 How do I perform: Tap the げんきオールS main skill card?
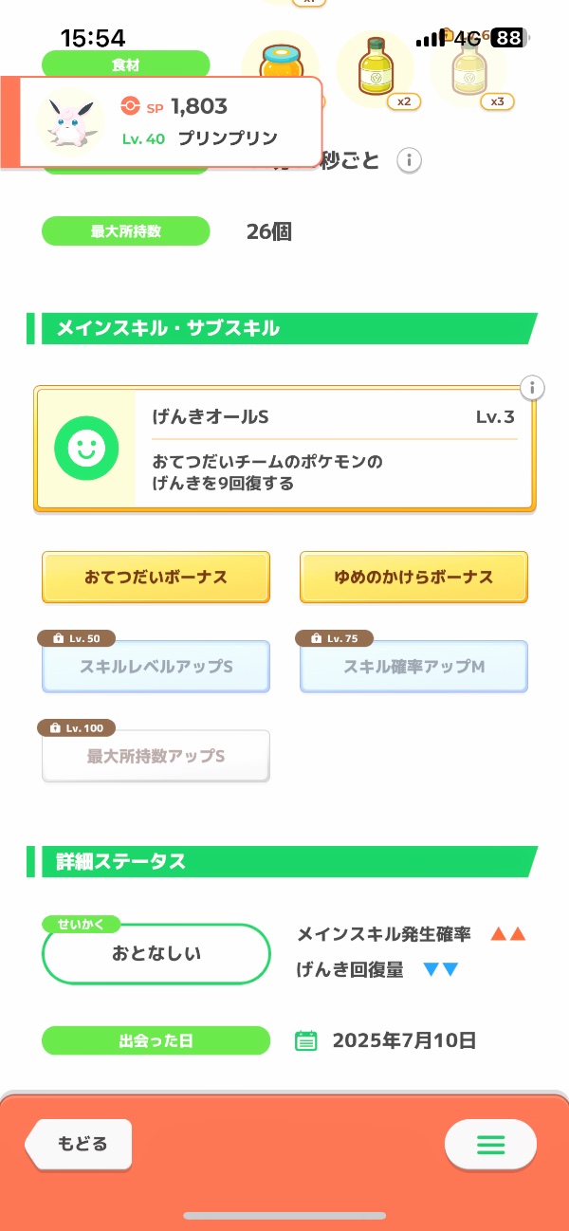(284, 449)
